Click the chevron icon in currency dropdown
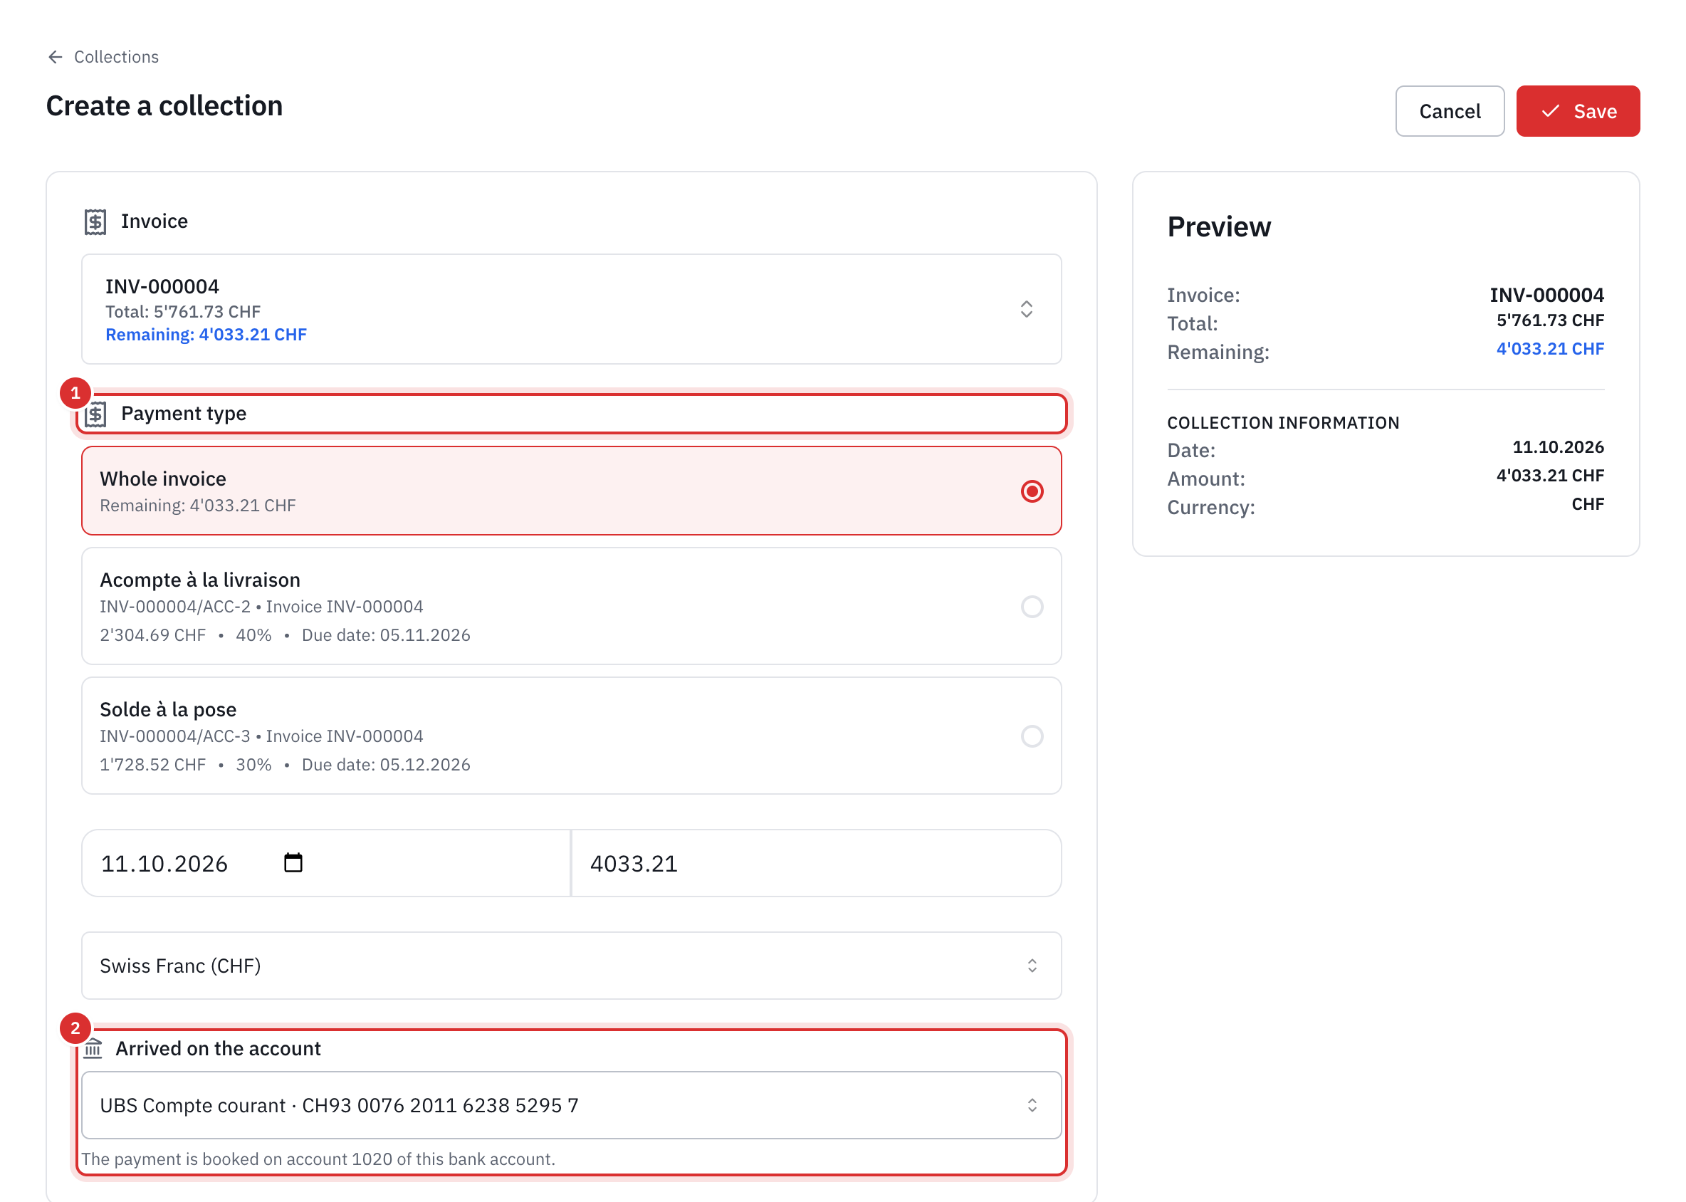 pyautogui.click(x=1032, y=966)
